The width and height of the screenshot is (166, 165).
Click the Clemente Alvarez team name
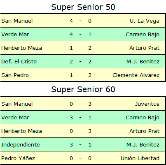(136, 75)
